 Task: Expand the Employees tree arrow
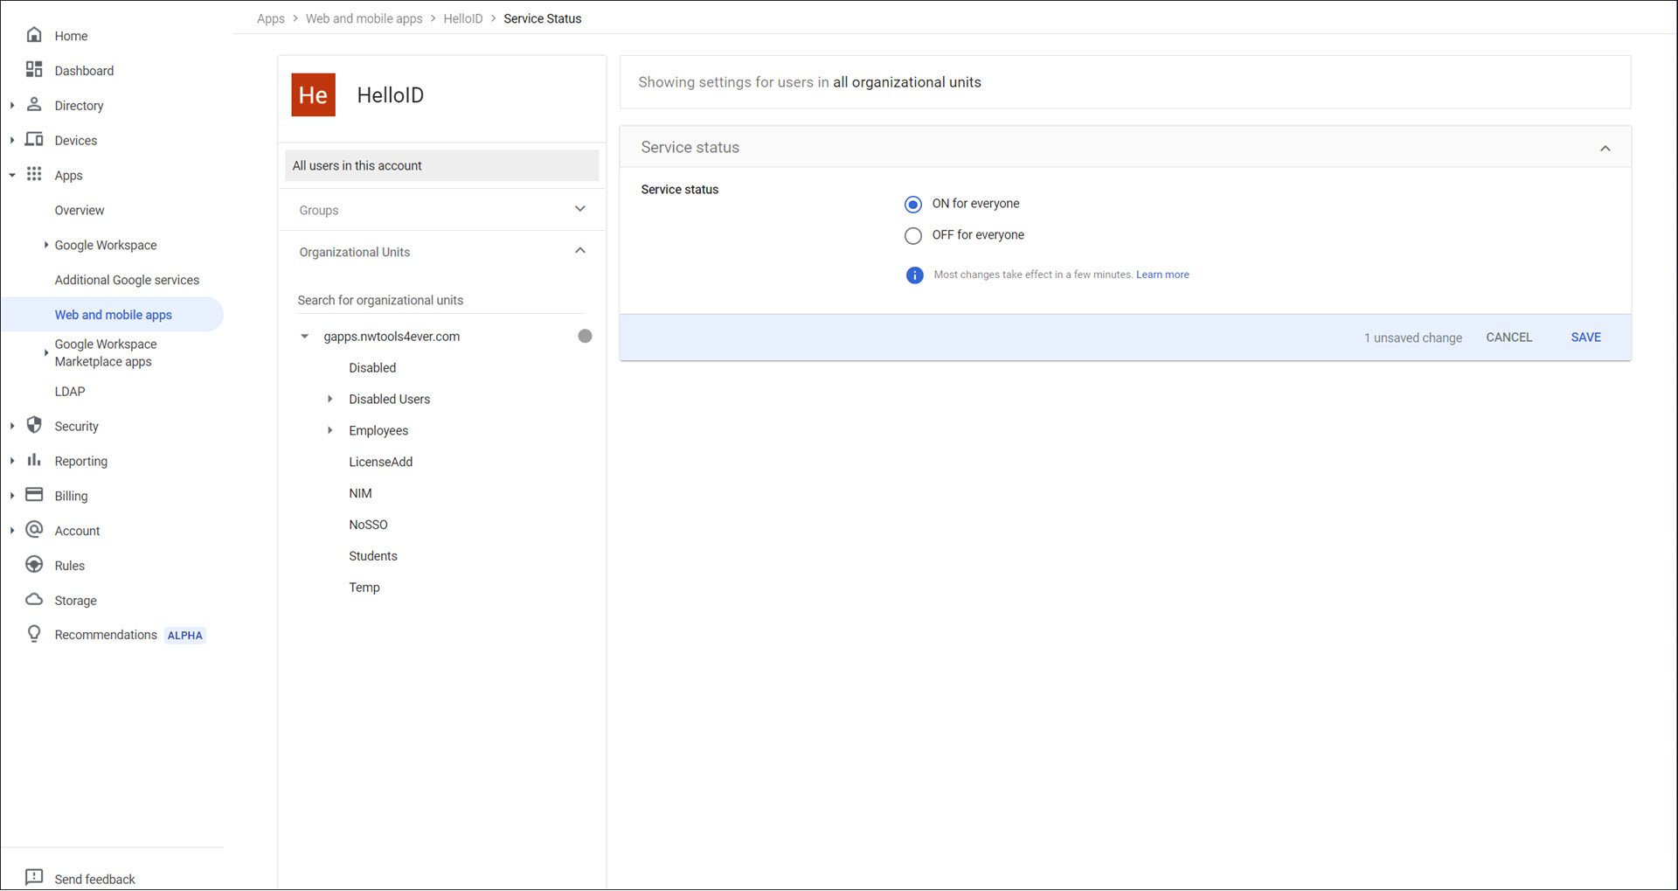coord(330,431)
